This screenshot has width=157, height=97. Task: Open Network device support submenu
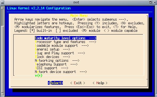[x=61, y=72]
